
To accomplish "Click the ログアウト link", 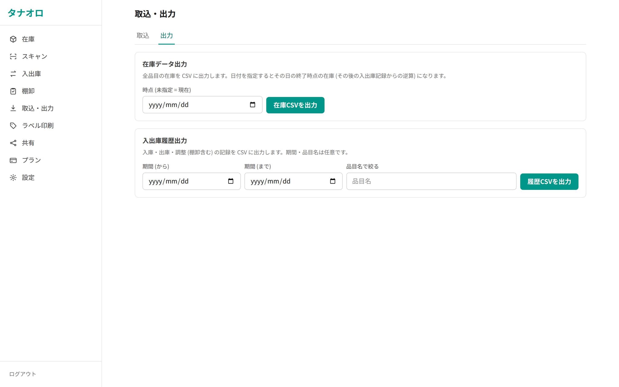I will coord(23,374).
